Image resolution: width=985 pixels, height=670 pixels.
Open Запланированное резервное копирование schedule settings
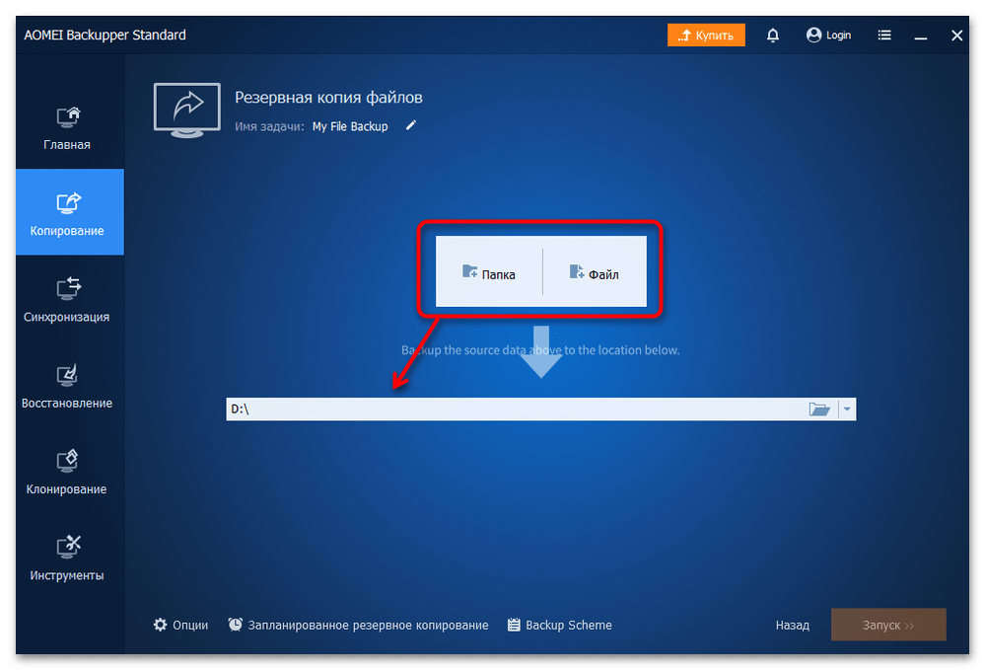358,625
